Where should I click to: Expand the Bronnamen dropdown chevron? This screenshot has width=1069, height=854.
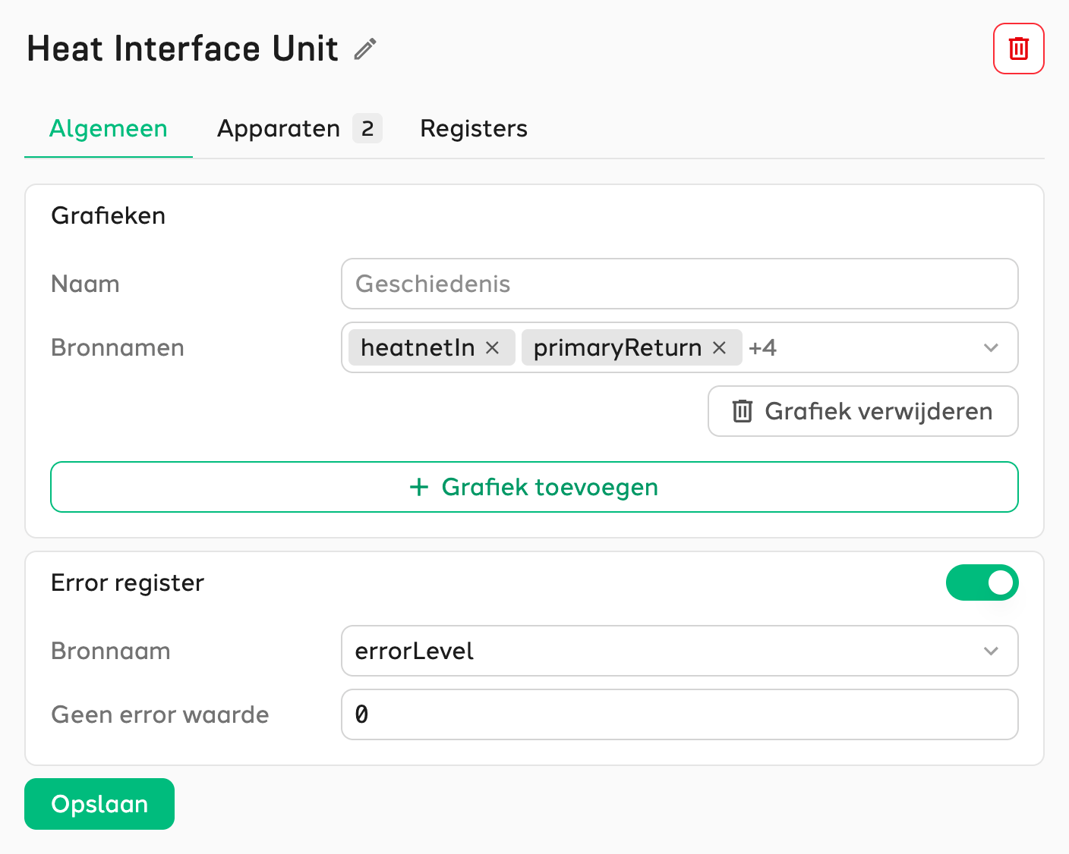pyautogui.click(x=991, y=347)
